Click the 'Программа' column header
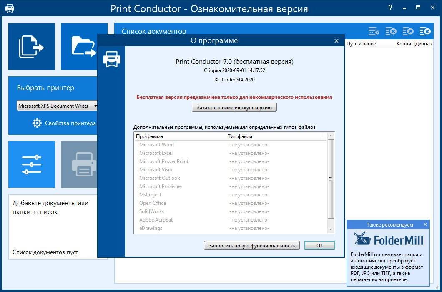The height and width of the screenshot is (292, 442). (x=181, y=136)
